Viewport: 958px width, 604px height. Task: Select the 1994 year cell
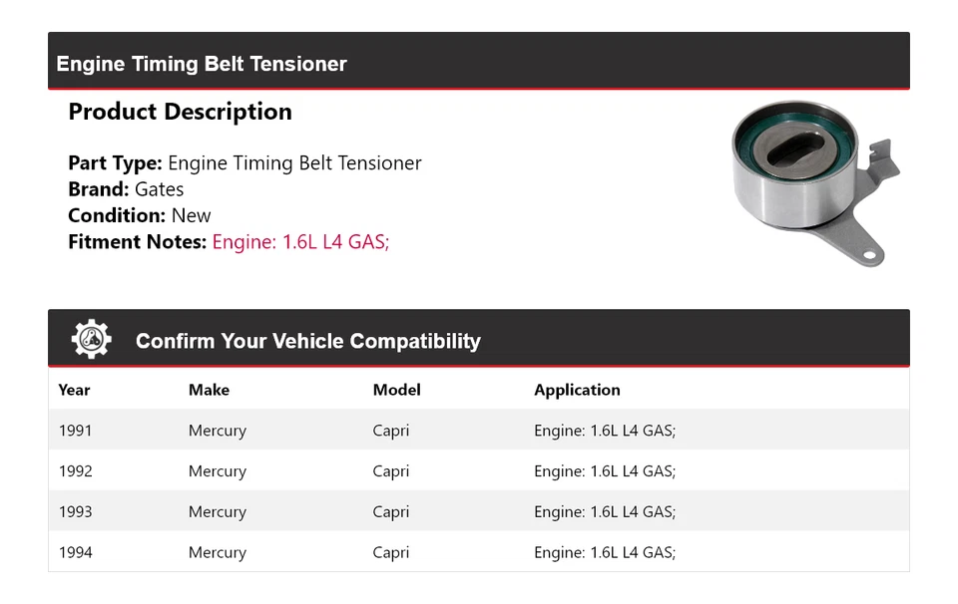pos(75,552)
